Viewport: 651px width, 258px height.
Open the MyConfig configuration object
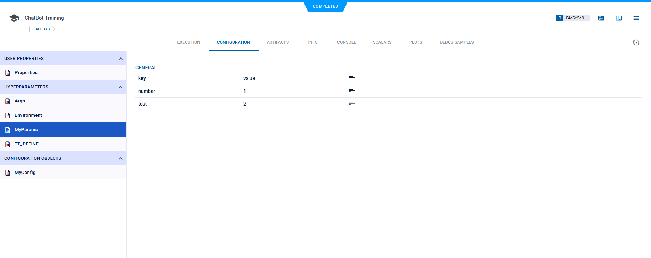point(25,172)
